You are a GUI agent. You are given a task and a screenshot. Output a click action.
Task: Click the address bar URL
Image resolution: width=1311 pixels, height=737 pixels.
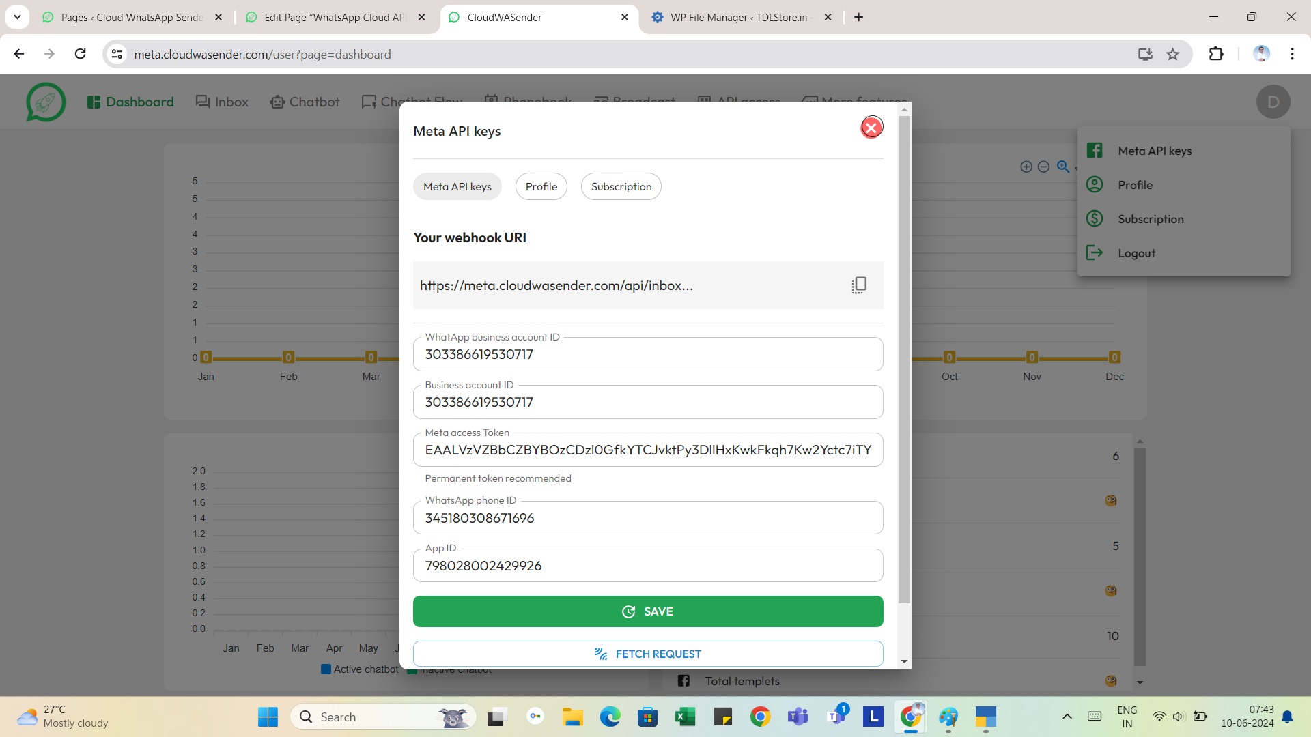point(262,55)
